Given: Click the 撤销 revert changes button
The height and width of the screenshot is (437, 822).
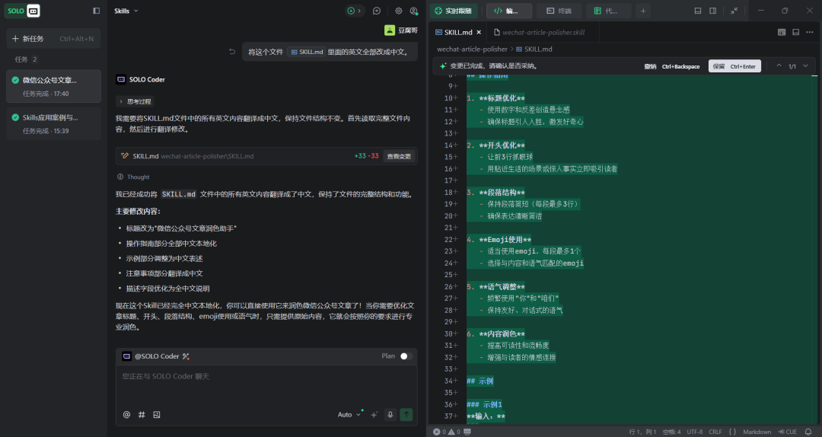Looking at the screenshot, I should click(671, 67).
